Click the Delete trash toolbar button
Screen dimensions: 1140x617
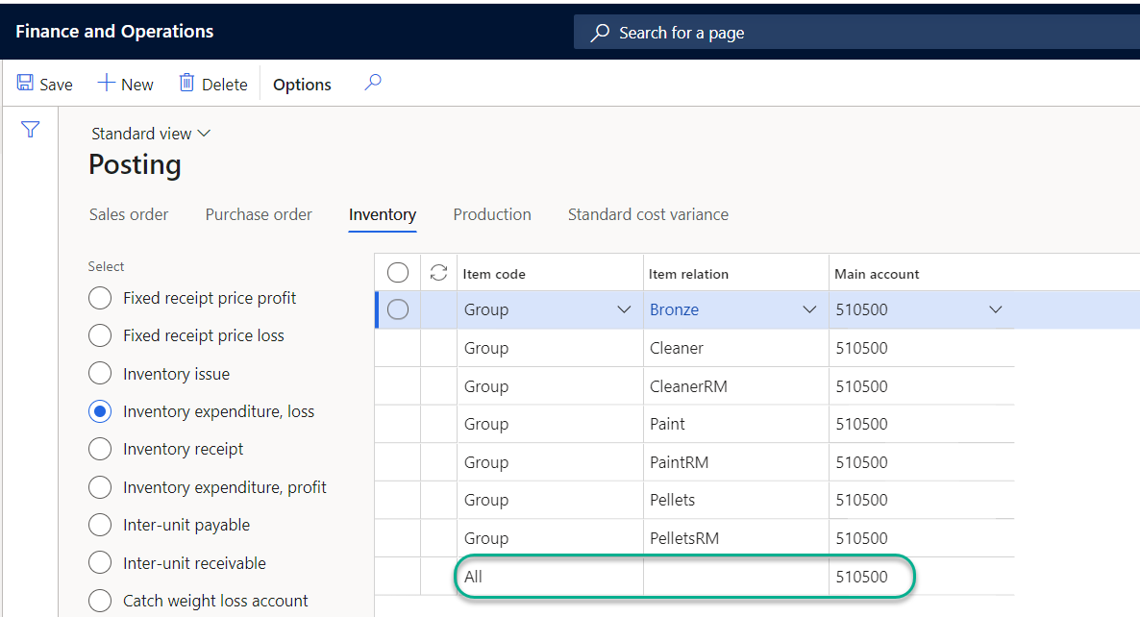point(213,85)
